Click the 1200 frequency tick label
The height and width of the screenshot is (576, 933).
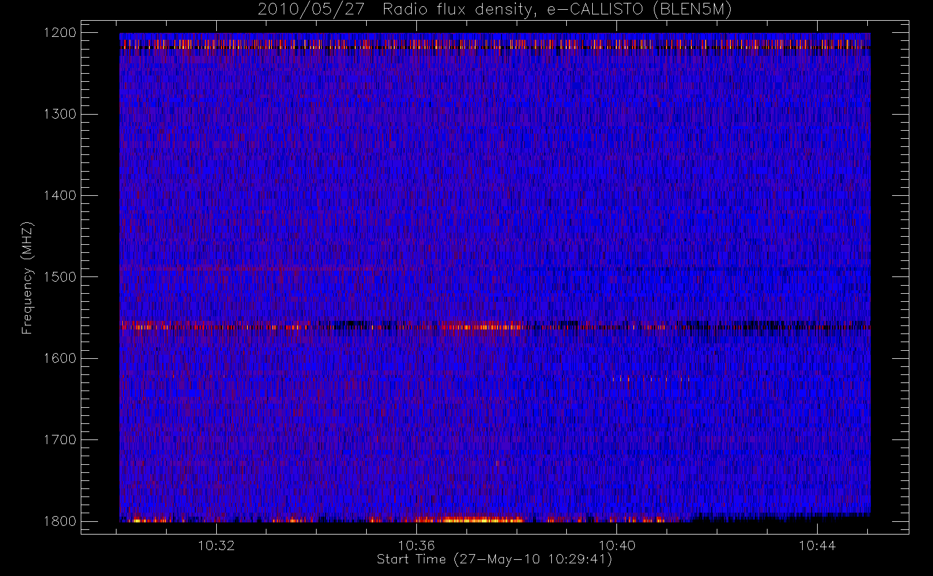click(x=61, y=33)
